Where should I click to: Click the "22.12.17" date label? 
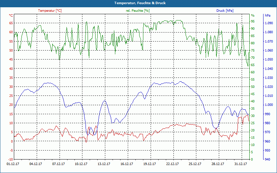172,164
